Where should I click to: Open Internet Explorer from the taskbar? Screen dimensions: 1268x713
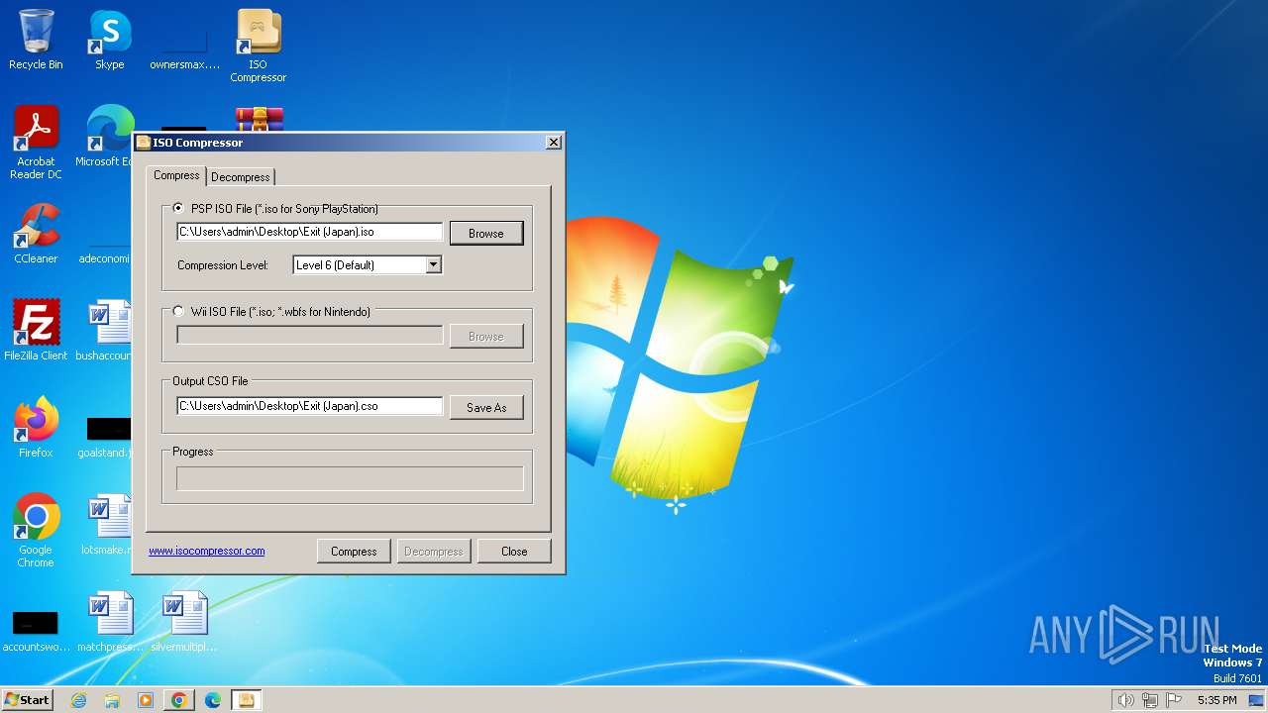(79, 700)
